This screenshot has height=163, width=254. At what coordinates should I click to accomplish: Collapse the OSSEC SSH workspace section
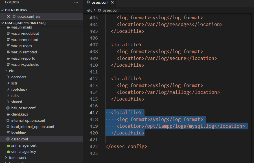[2, 23]
